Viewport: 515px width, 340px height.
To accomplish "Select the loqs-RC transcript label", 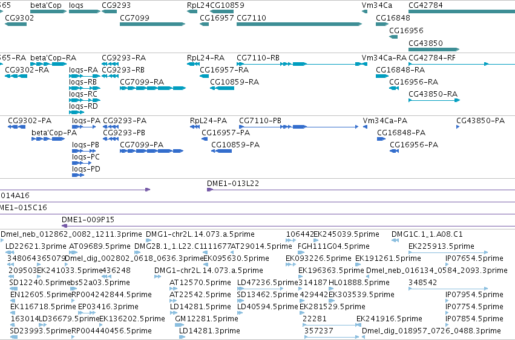I will click(83, 94).
